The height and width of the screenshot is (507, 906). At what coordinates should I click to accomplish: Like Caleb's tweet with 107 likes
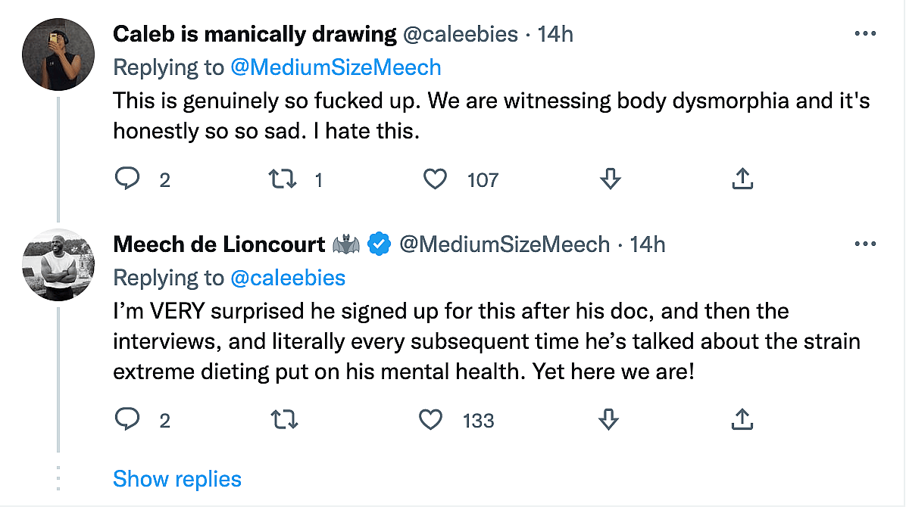pos(435,179)
